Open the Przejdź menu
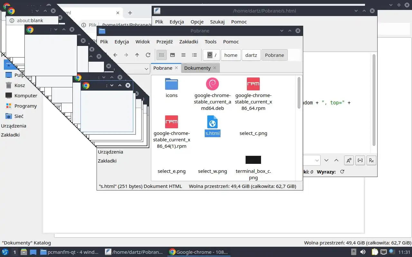 click(x=164, y=41)
